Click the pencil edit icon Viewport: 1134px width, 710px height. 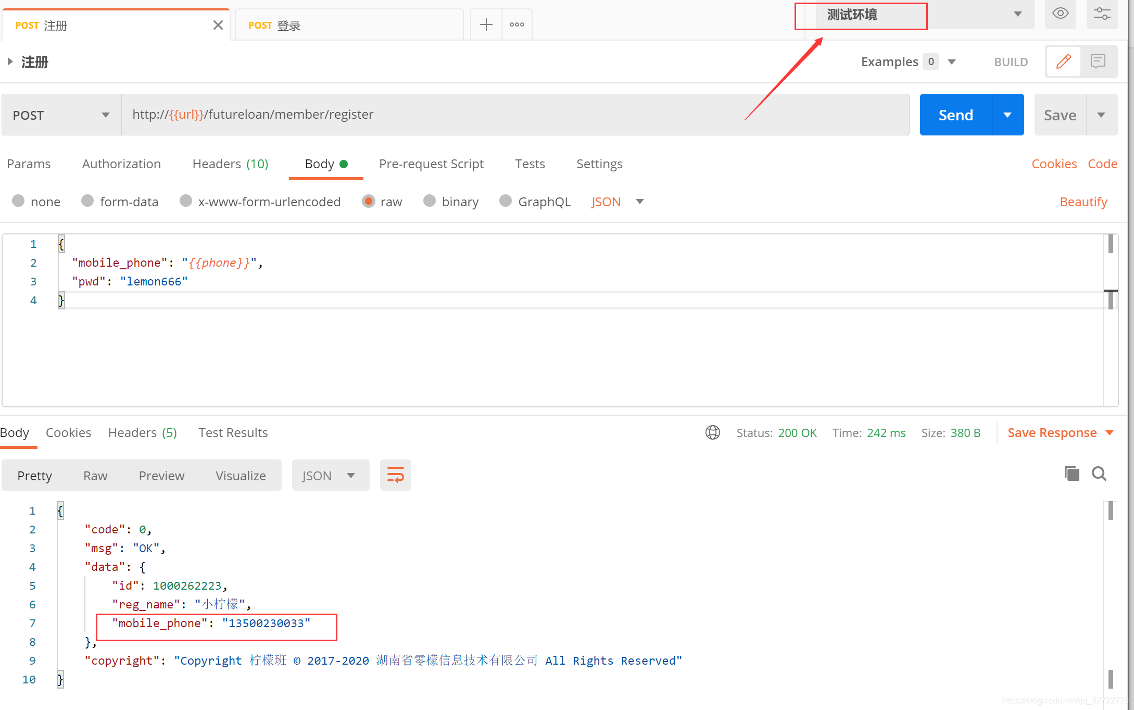coord(1064,61)
